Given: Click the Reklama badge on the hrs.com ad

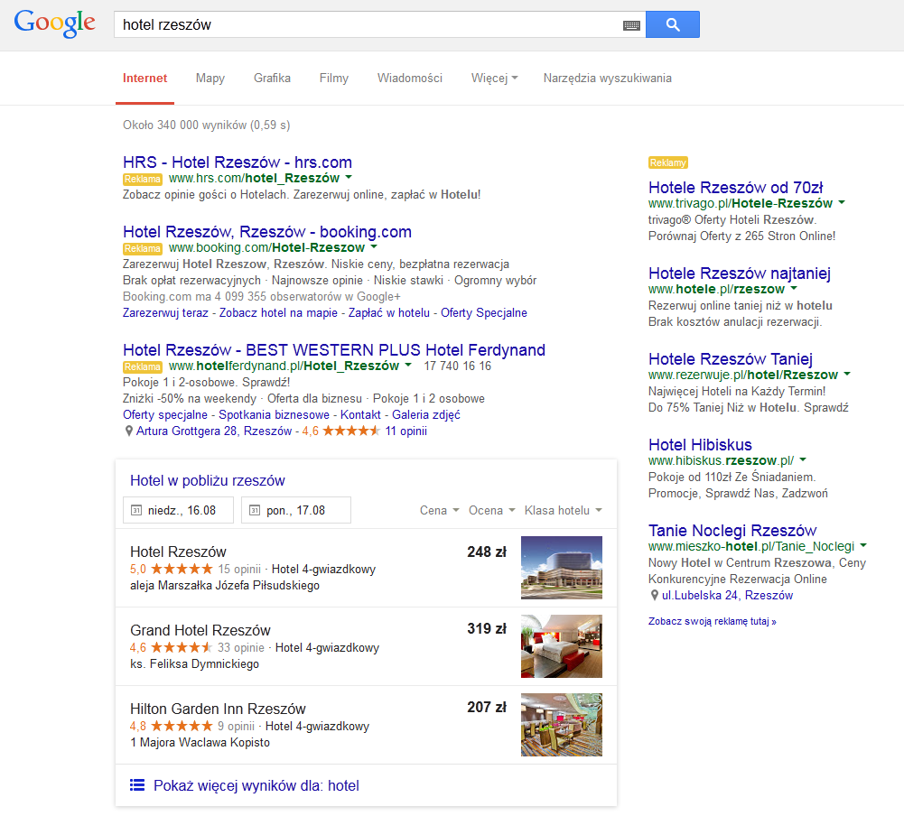Looking at the screenshot, I should click(x=143, y=179).
